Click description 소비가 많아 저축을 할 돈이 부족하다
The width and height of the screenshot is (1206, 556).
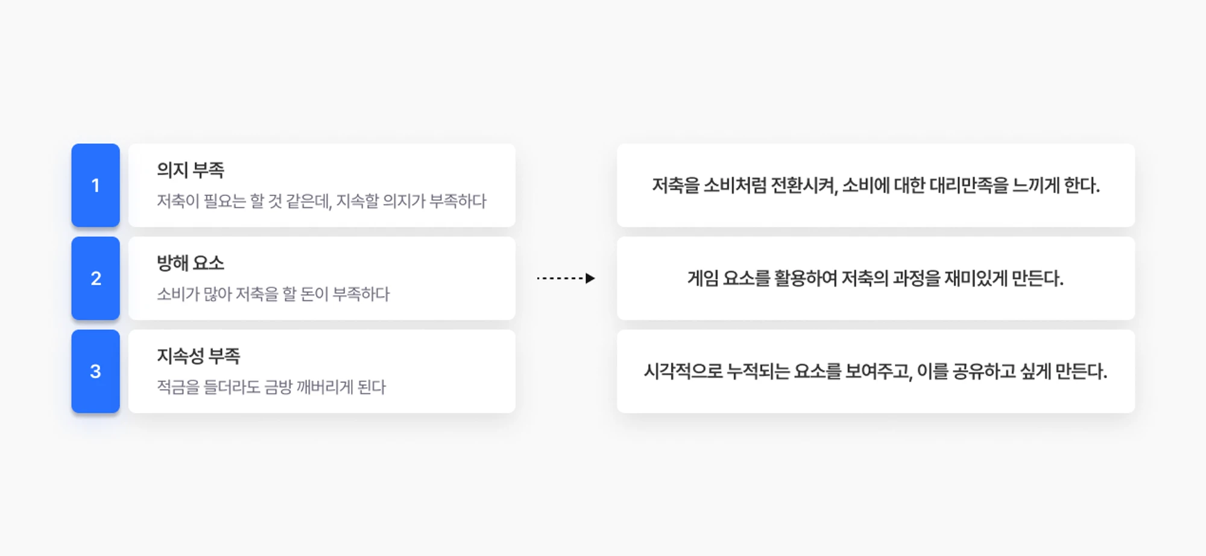pyautogui.click(x=273, y=294)
